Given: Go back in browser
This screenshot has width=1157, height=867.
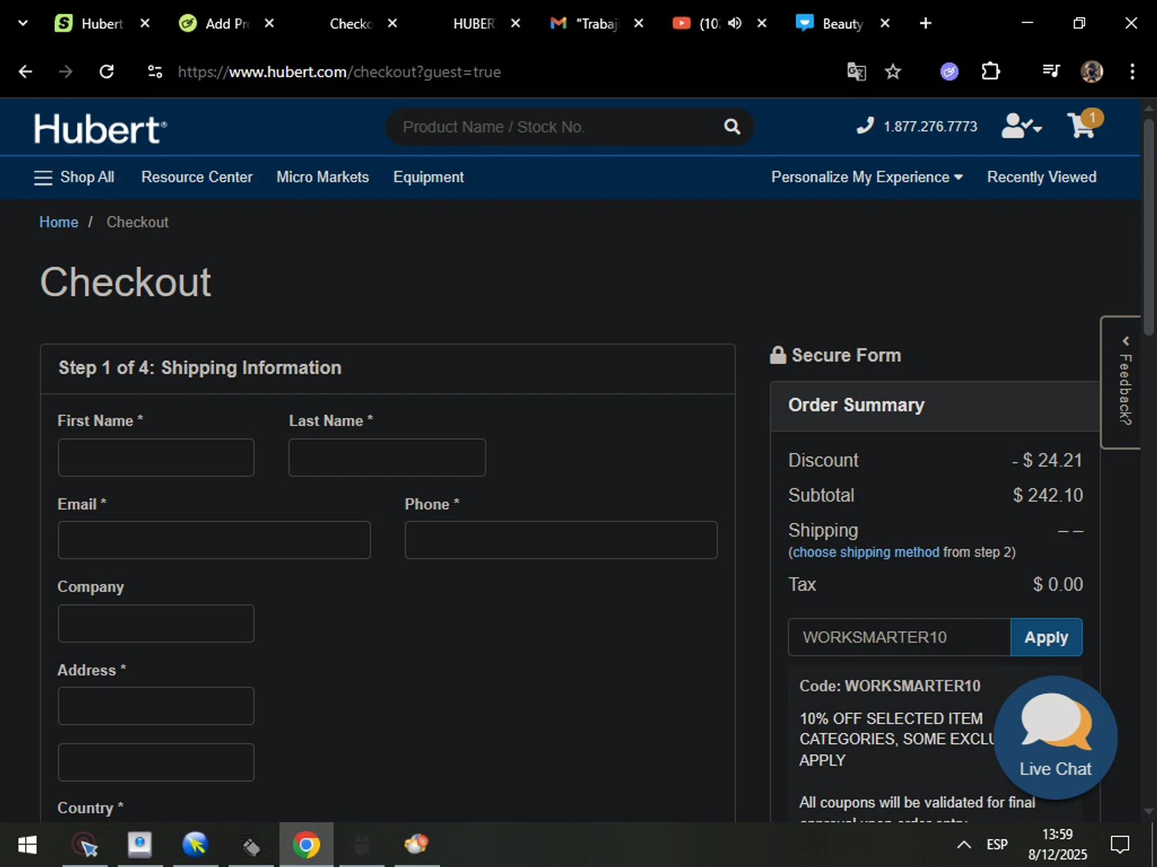Looking at the screenshot, I should (x=25, y=72).
